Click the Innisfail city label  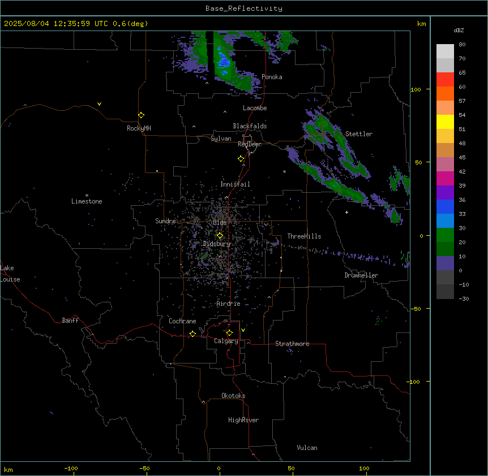coord(235,184)
